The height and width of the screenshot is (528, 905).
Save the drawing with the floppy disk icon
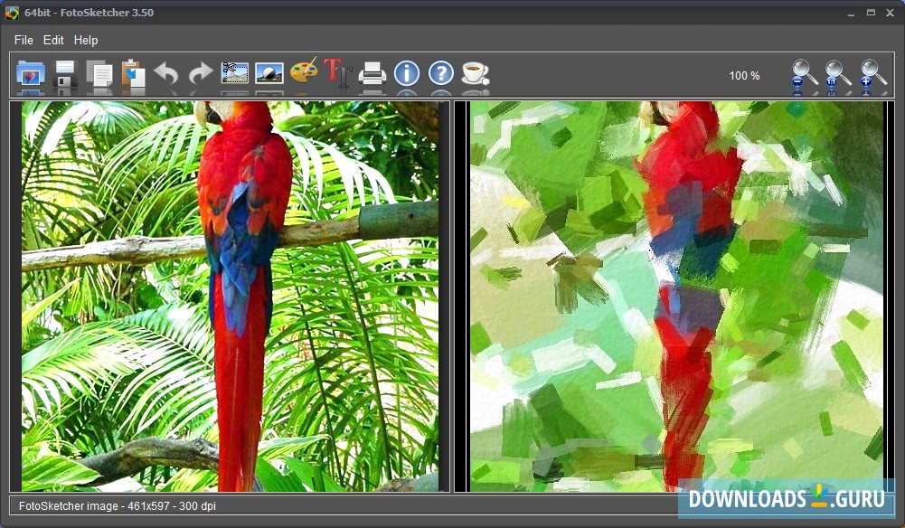coord(65,73)
